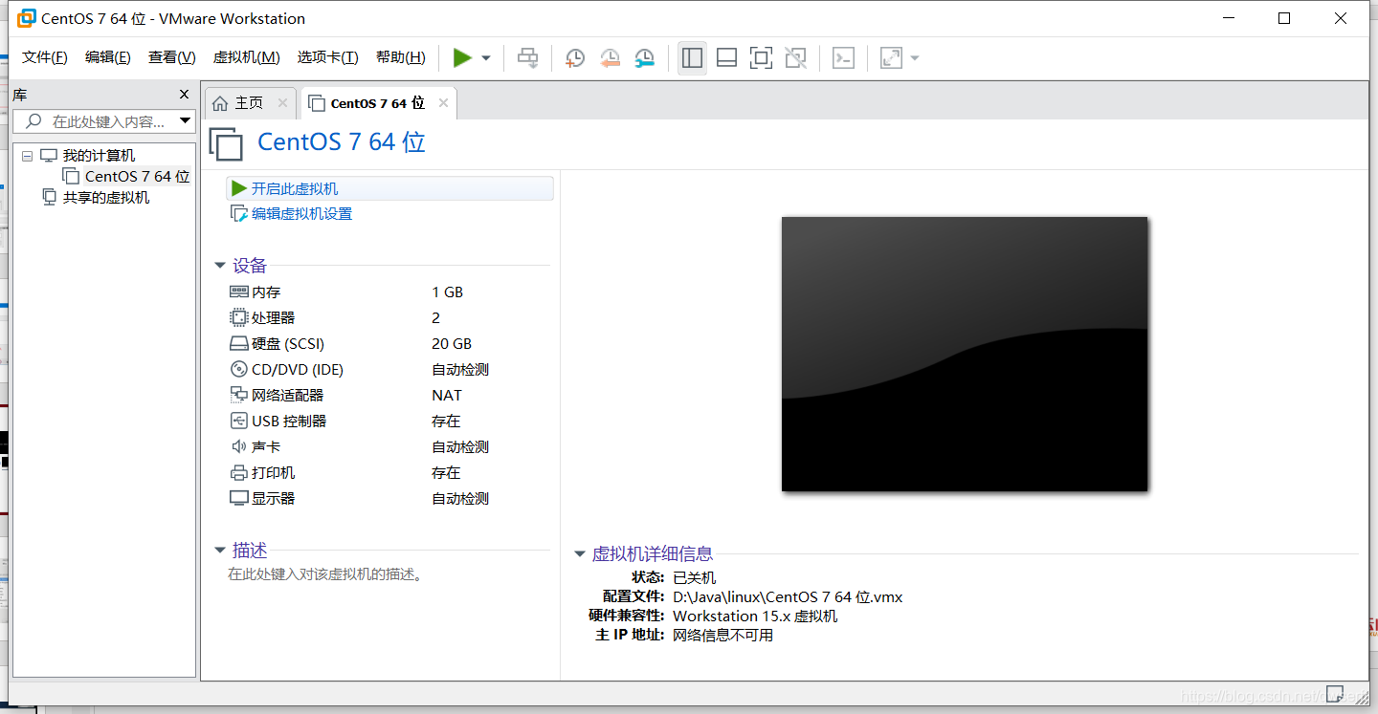
Task: Click the 显示器 display device icon
Action: pos(239,499)
